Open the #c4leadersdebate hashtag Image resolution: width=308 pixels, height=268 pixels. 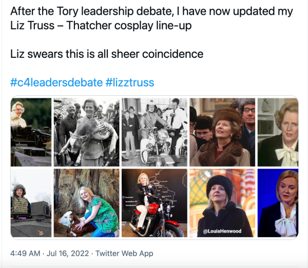tap(56, 83)
